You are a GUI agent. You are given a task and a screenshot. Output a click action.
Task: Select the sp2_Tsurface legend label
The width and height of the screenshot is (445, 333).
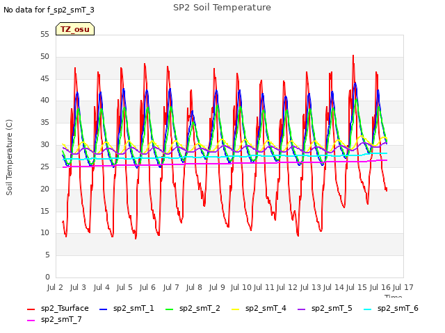pos(65,308)
